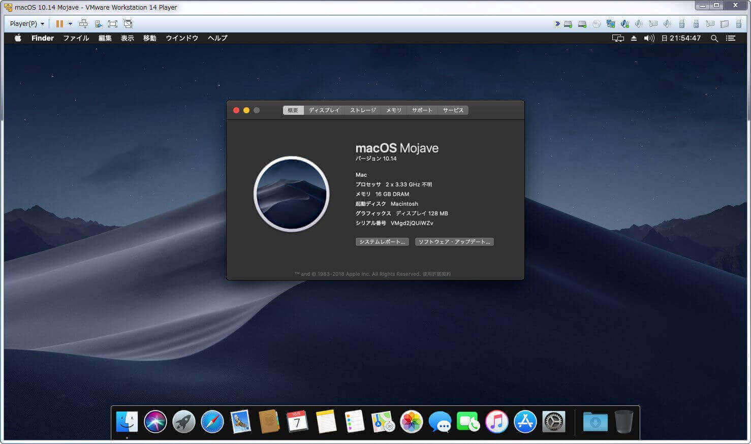Open iTunes from the Dock
This screenshot has height=444, width=751.
coord(497,422)
